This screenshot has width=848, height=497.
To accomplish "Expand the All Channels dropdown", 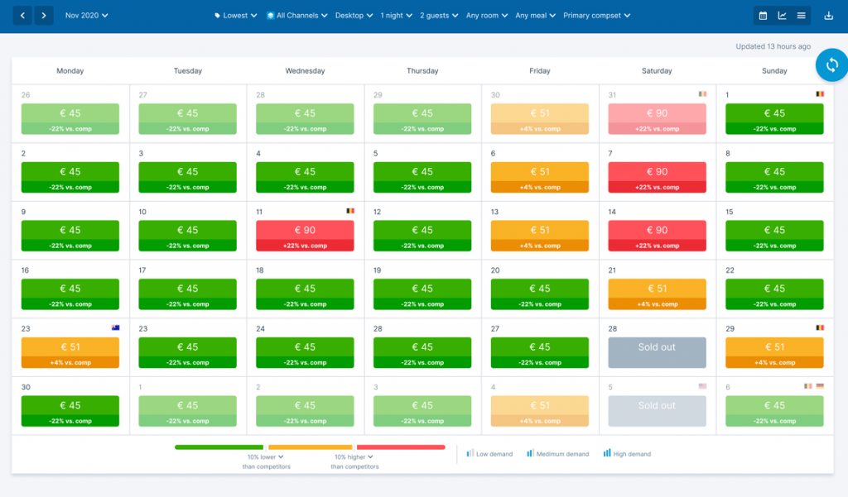I will pos(296,15).
